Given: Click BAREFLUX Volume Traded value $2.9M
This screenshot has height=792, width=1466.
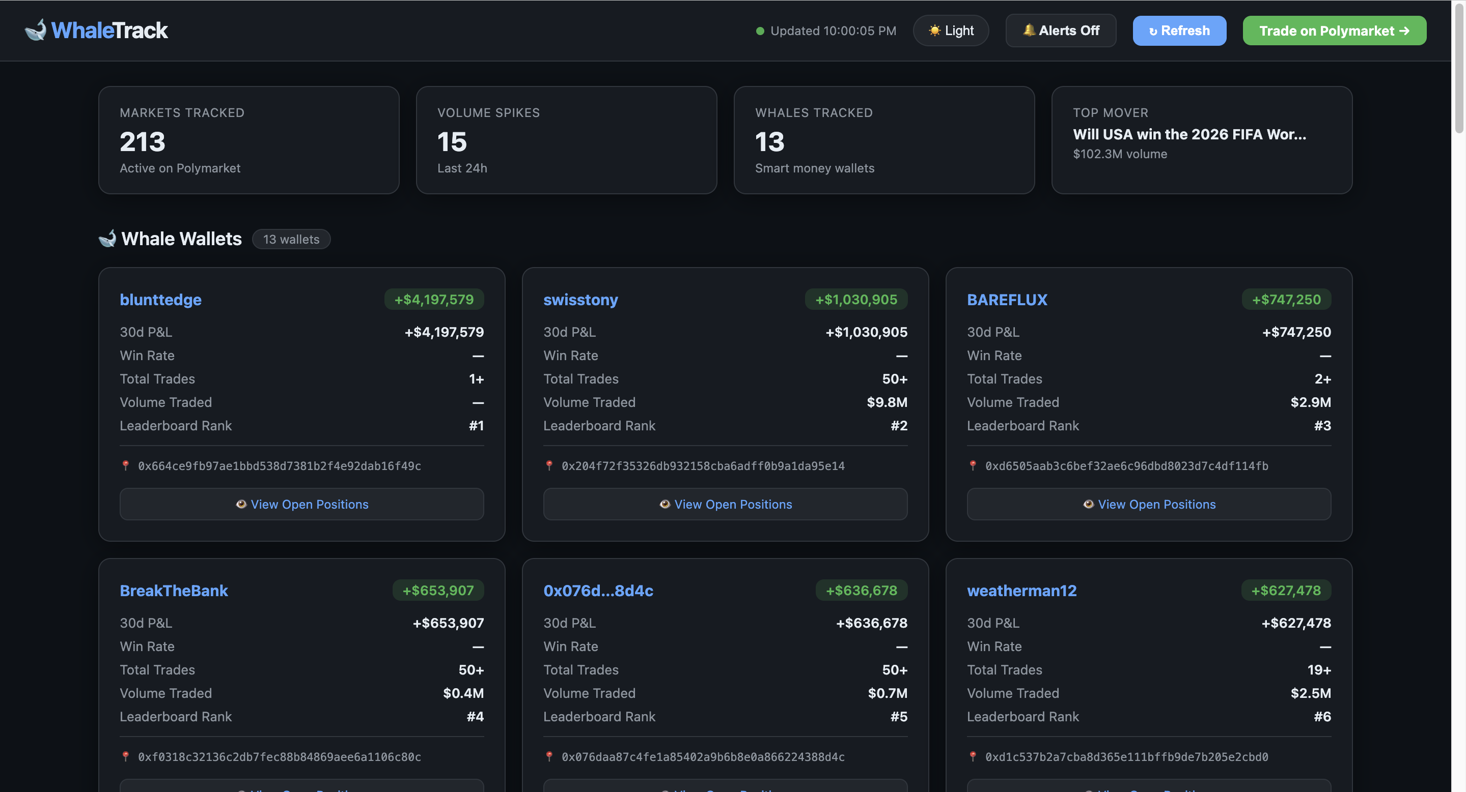Looking at the screenshot, I should click(1311, 402).
